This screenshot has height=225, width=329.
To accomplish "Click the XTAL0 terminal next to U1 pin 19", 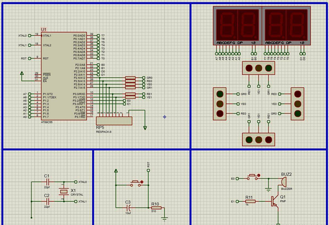I will coord(30,36).
